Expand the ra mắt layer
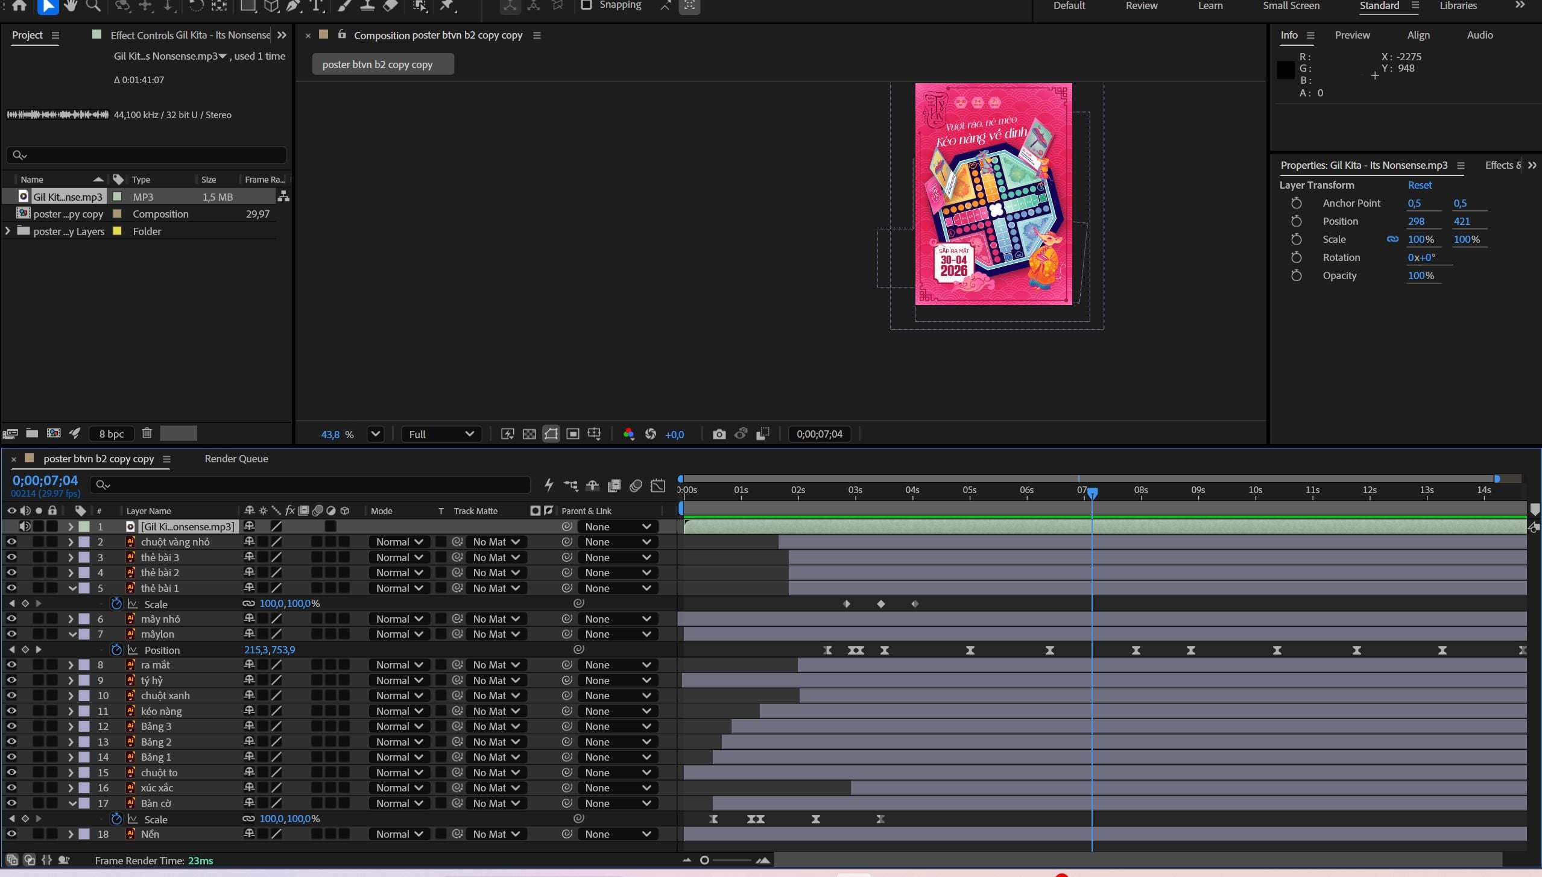The image size is (1542, 877). tap(71, 665)
